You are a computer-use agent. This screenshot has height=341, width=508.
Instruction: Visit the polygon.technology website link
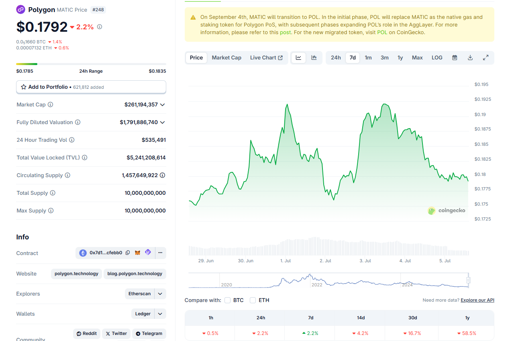(x=76, y=274)
